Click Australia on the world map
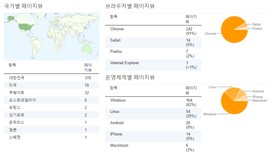 coord(87,49)
